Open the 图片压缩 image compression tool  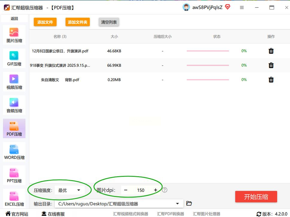(14, 35)
